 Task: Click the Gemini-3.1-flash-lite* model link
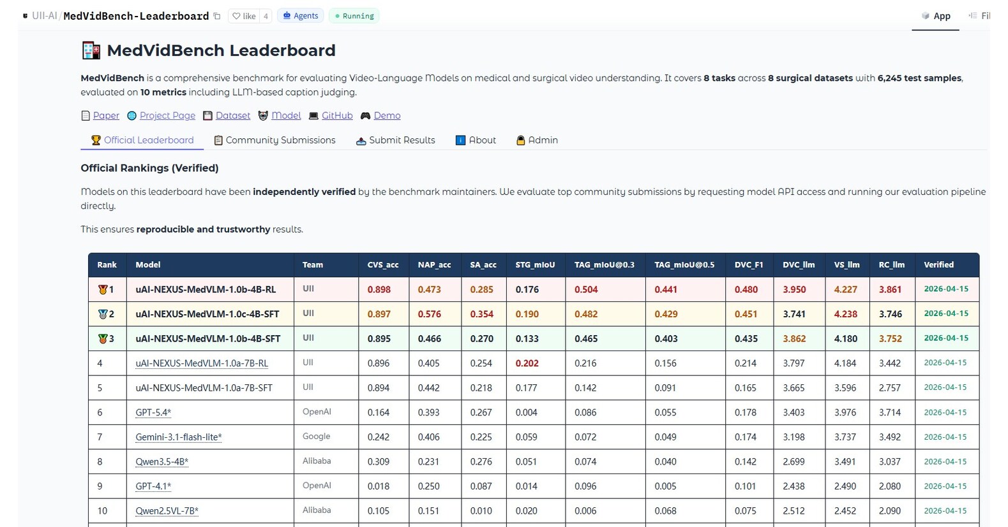(178, 437)
